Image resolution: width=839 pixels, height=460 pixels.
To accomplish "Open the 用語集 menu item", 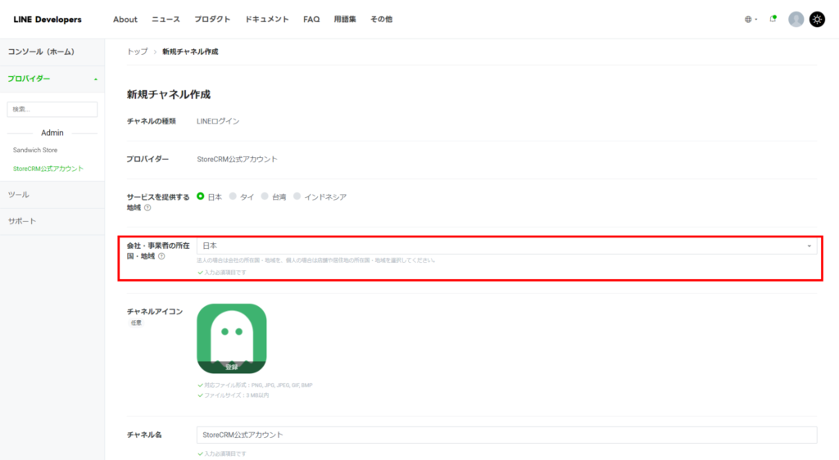I will pos(345,19).
